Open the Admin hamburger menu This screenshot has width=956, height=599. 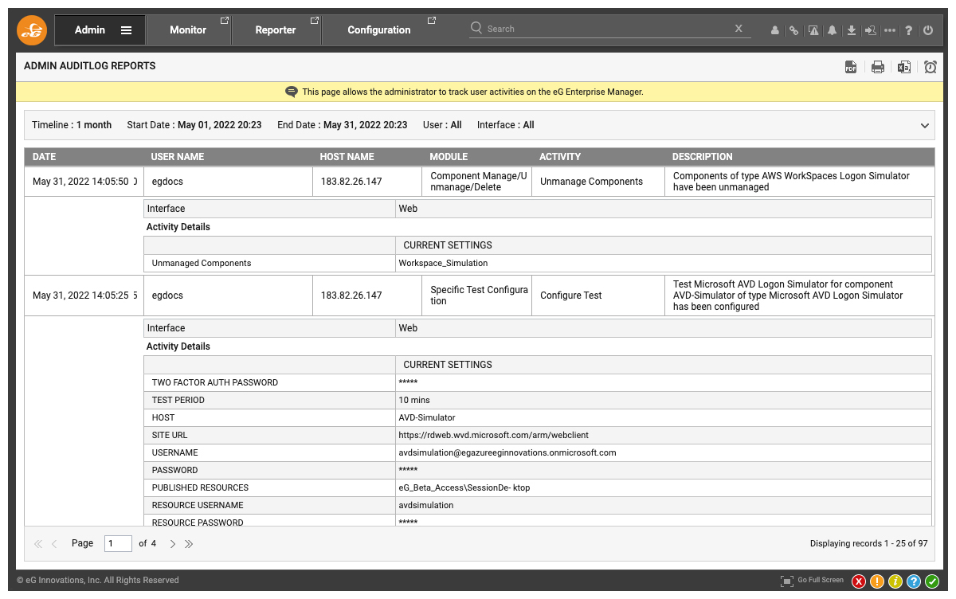(126, 30)
